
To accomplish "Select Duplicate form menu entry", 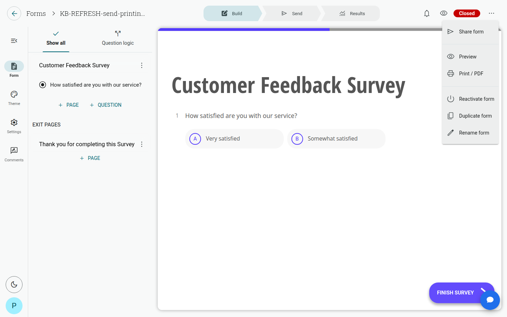I will tap(470, 116).
